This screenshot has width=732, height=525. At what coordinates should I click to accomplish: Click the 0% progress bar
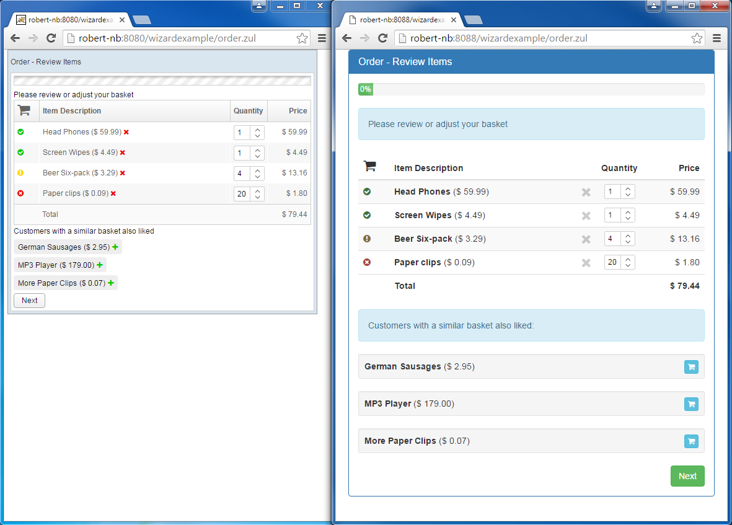click(x=531, y=89)
